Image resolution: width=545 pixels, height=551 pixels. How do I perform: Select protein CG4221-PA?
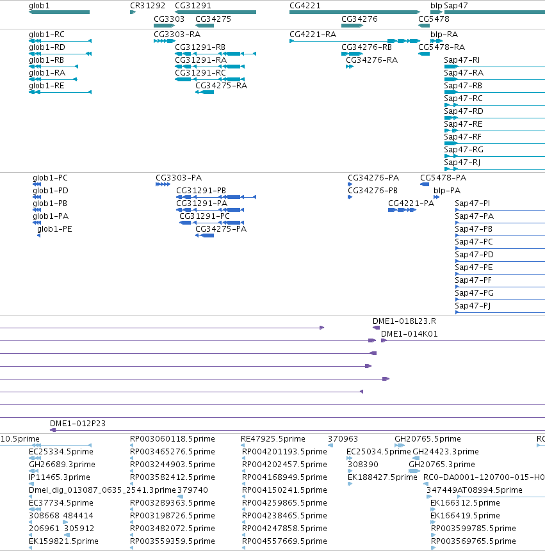click(x=411, y=204)
